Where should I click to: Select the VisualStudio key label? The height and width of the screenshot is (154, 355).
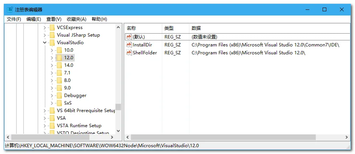(x=70, y=43)
